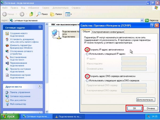Click the Назад back arrow icon
The height and width of the screenshot is (120, 160).
click(x=5, y=14)
